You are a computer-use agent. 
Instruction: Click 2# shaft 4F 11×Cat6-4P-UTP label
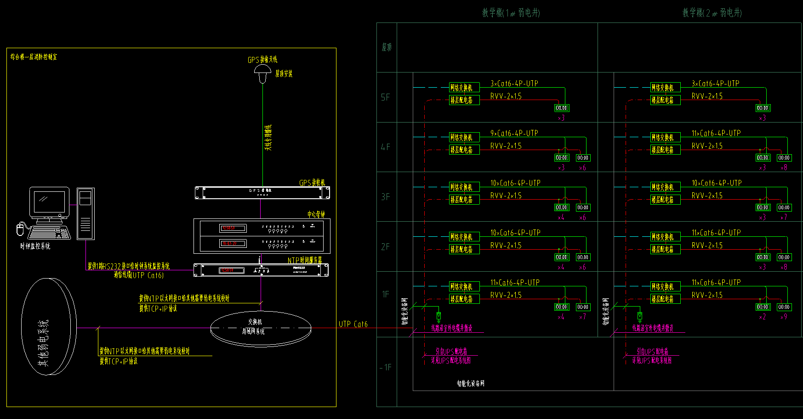point(716,133)
